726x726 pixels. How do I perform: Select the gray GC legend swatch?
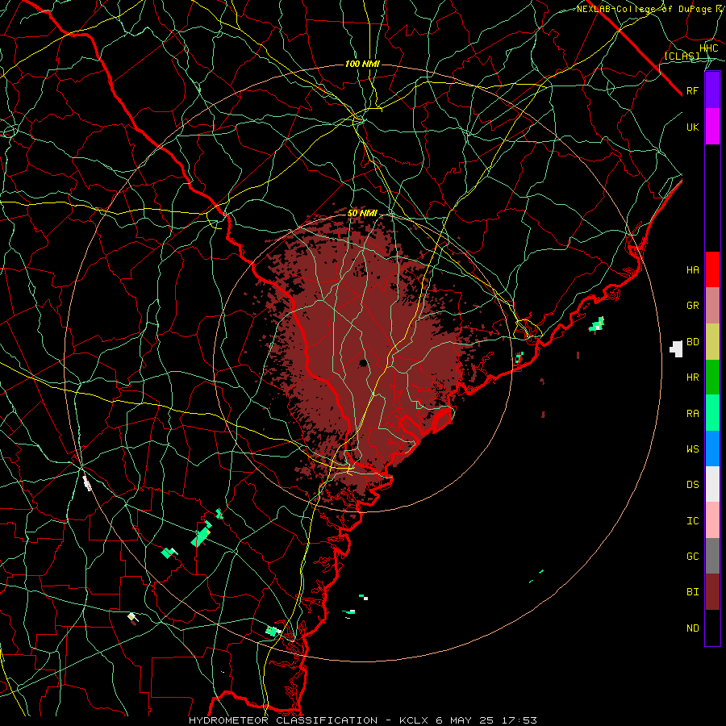click(712, 556)
